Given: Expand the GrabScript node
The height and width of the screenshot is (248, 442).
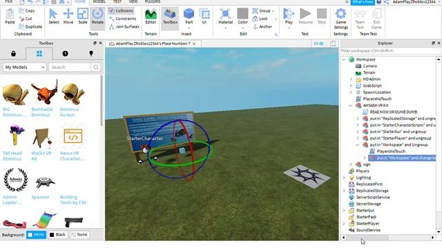Looking at the screenshot, I should pos(351,85).
